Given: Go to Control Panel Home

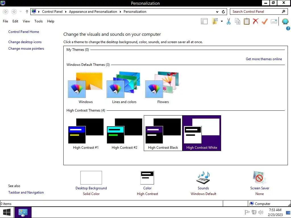Looking at the screenshot, I should click(24, 32).
